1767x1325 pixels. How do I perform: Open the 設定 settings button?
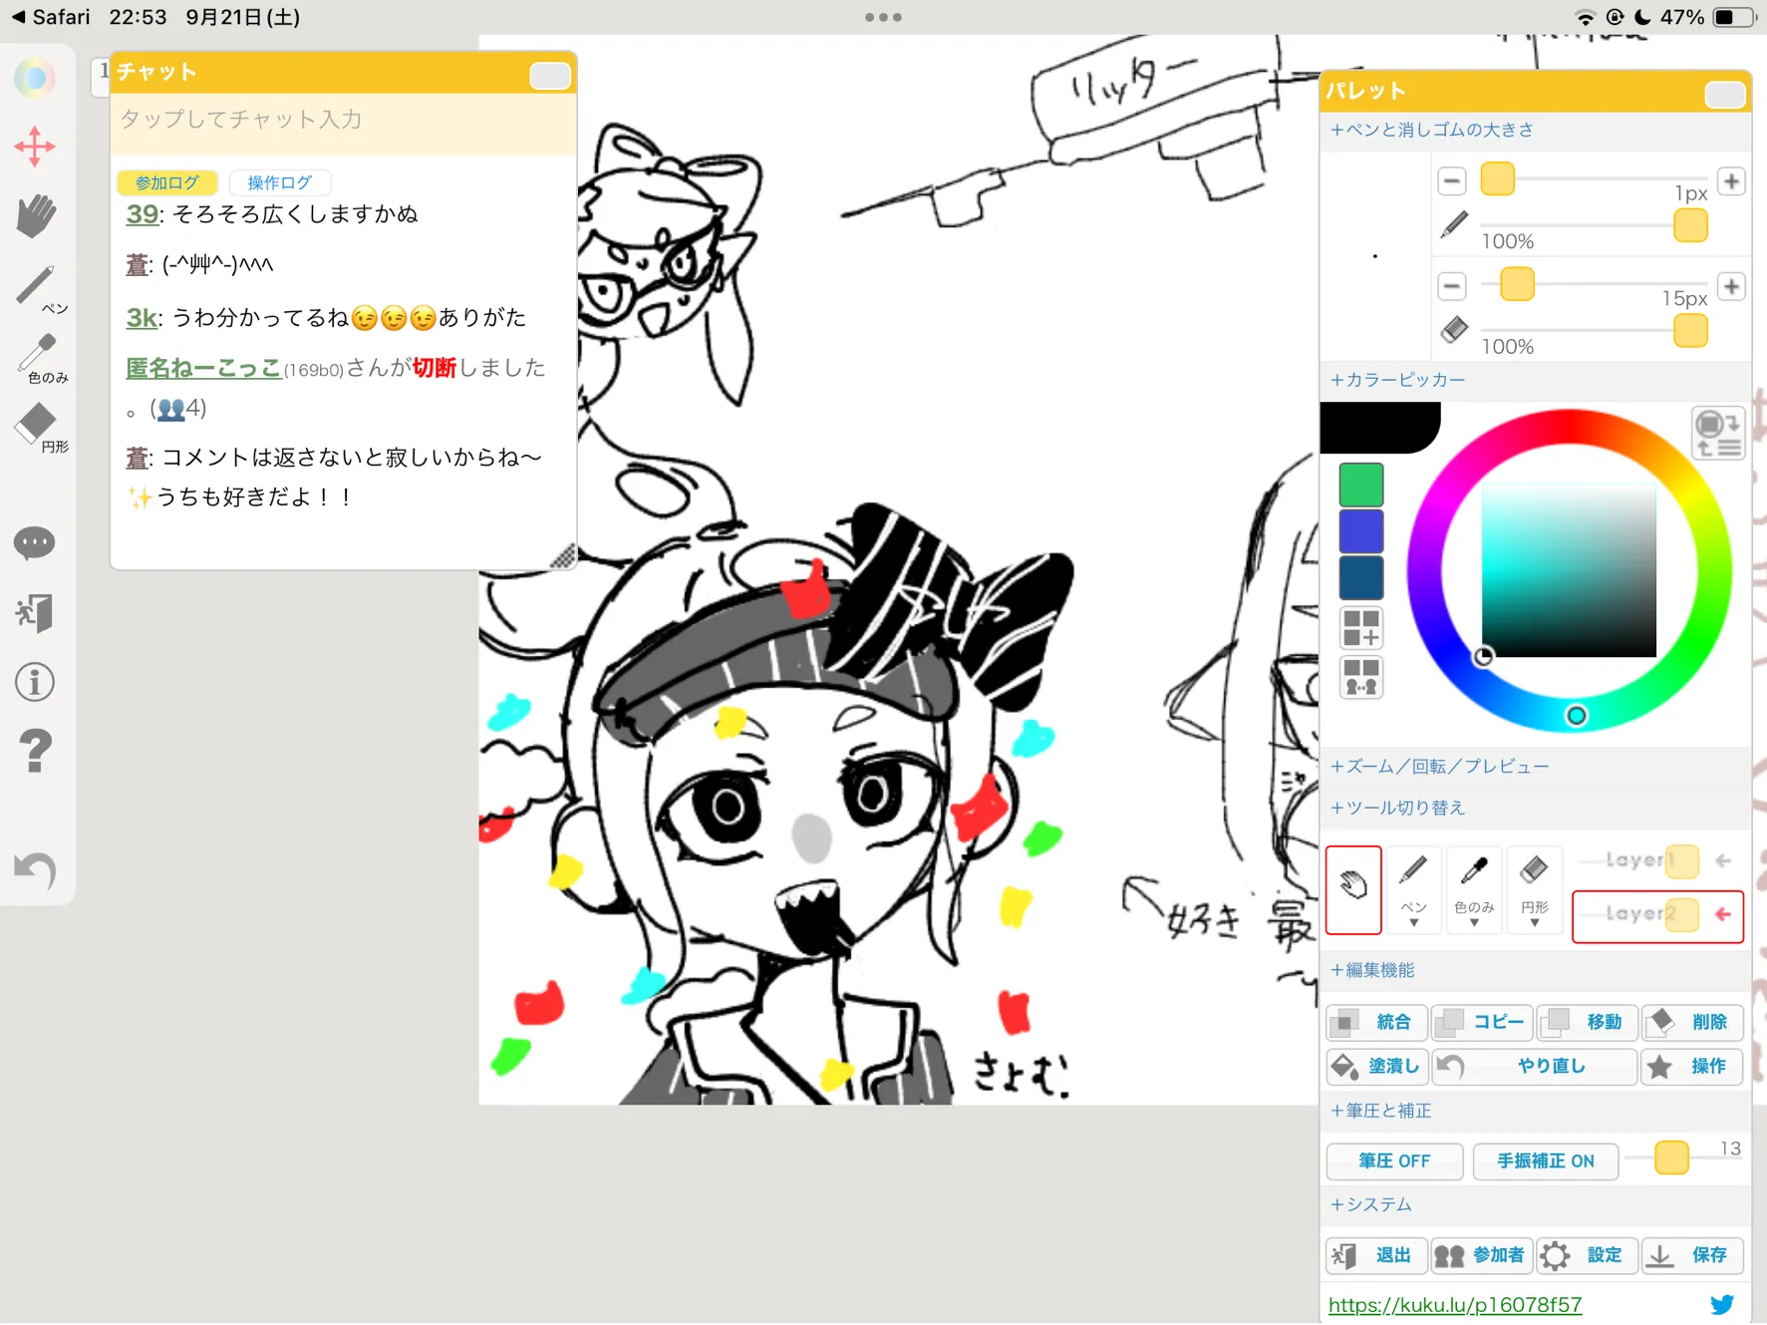point(1588,1255)
